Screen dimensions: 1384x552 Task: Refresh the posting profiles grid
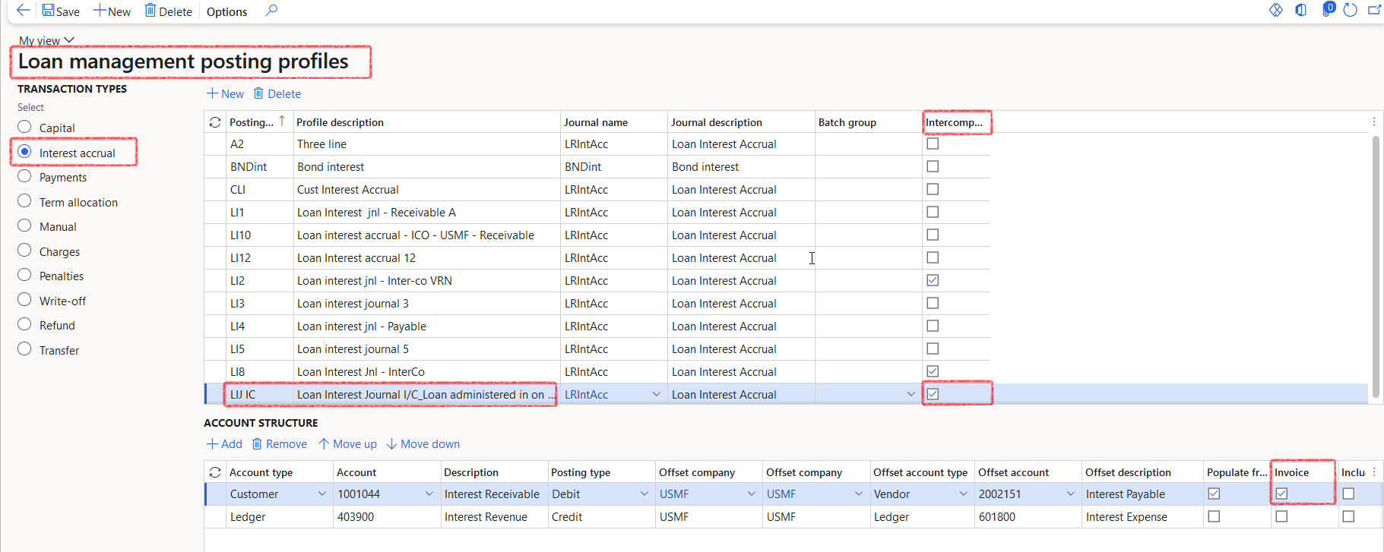click(x=215, y=122)
